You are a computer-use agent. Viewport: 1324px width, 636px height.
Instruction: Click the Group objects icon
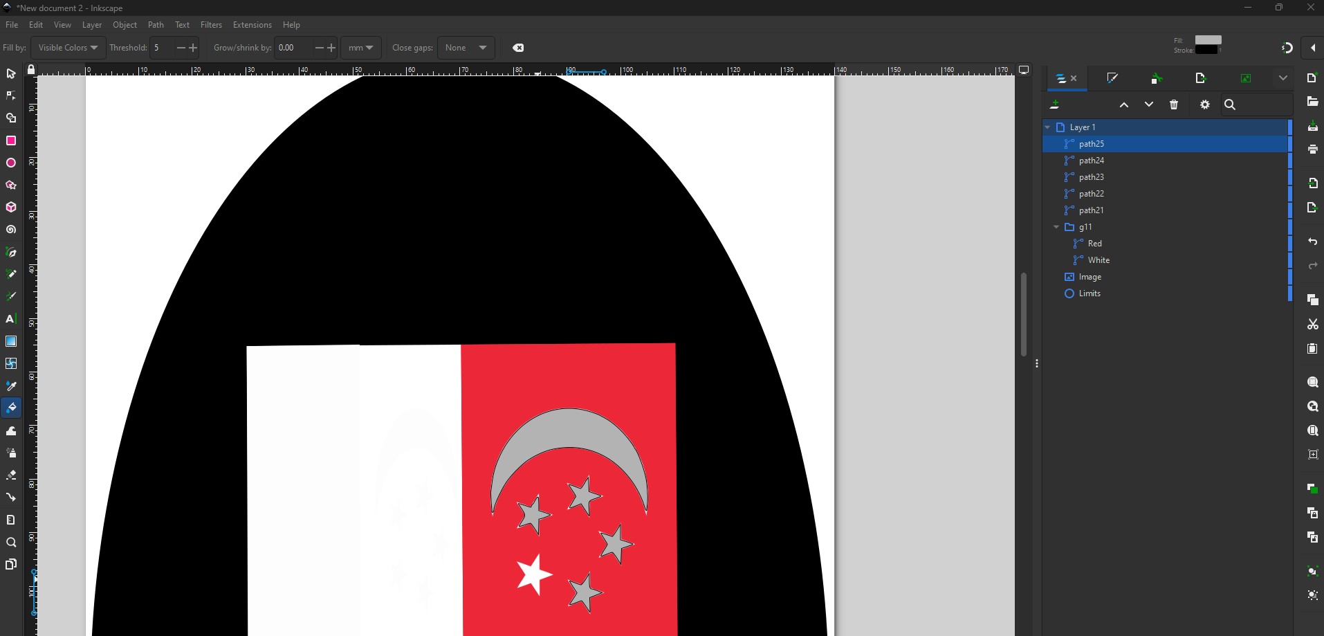tap(1312, 571)
